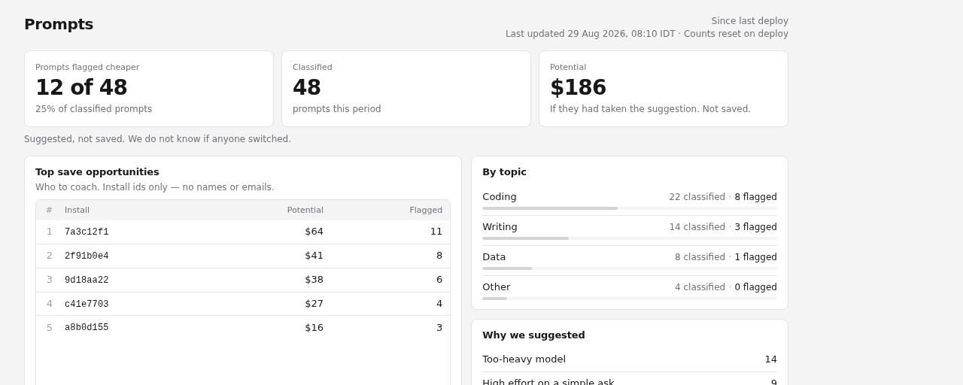Click '25% of classified prompts' text
Viewport: 963px width, 385px height.
click(x=93, y=109)
